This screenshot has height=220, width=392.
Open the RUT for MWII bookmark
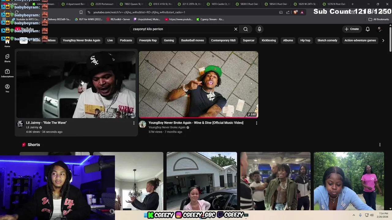(89, 19)
